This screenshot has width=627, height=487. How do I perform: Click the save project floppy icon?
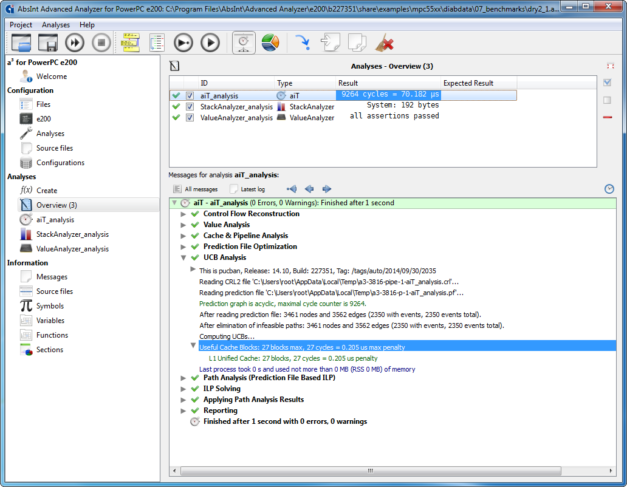click(48, 43)
